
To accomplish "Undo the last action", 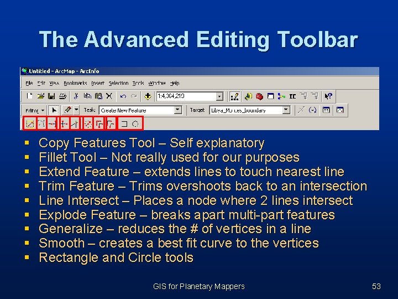I will 123,96.
